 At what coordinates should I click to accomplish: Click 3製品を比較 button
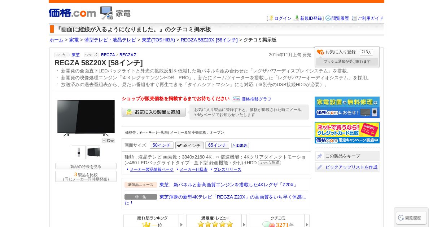(x=86, y=177)
